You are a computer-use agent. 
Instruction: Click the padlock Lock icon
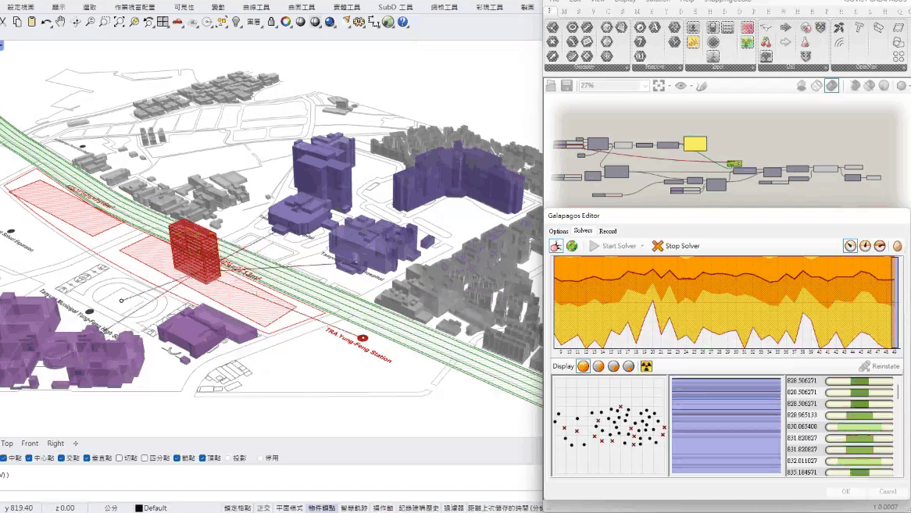[271, 23]
